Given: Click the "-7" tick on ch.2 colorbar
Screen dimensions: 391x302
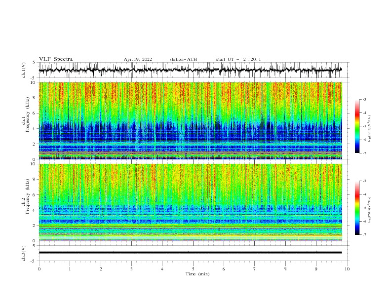Looking at the screenshot, I should (364, 235).
